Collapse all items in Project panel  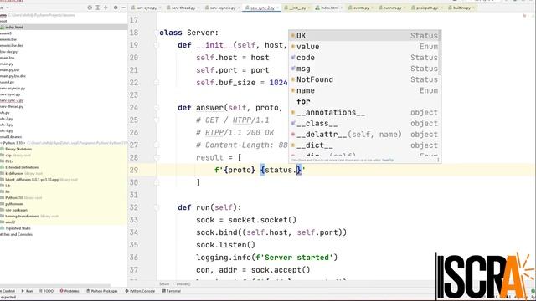pos(106,8)
